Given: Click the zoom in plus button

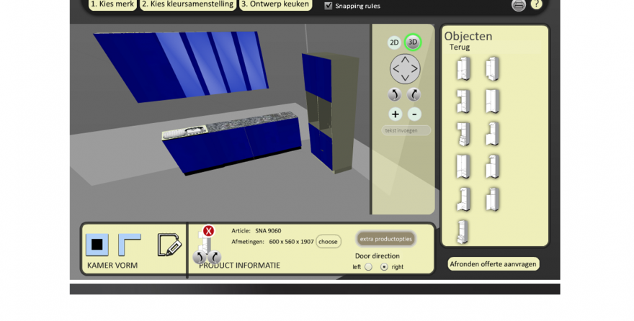Looking at the screenshot, I should click(x=395, y=114).
